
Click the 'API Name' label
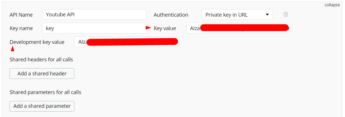21,15
